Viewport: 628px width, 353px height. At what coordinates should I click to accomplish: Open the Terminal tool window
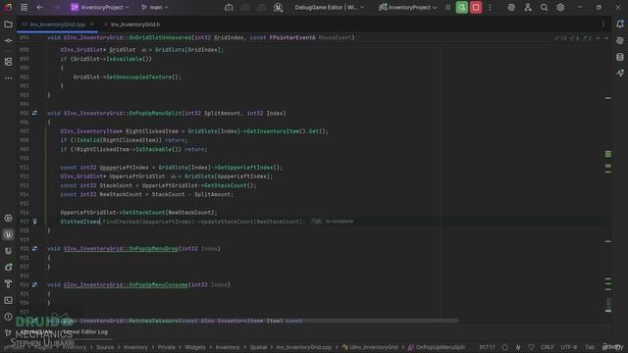(x=8, y=300)
